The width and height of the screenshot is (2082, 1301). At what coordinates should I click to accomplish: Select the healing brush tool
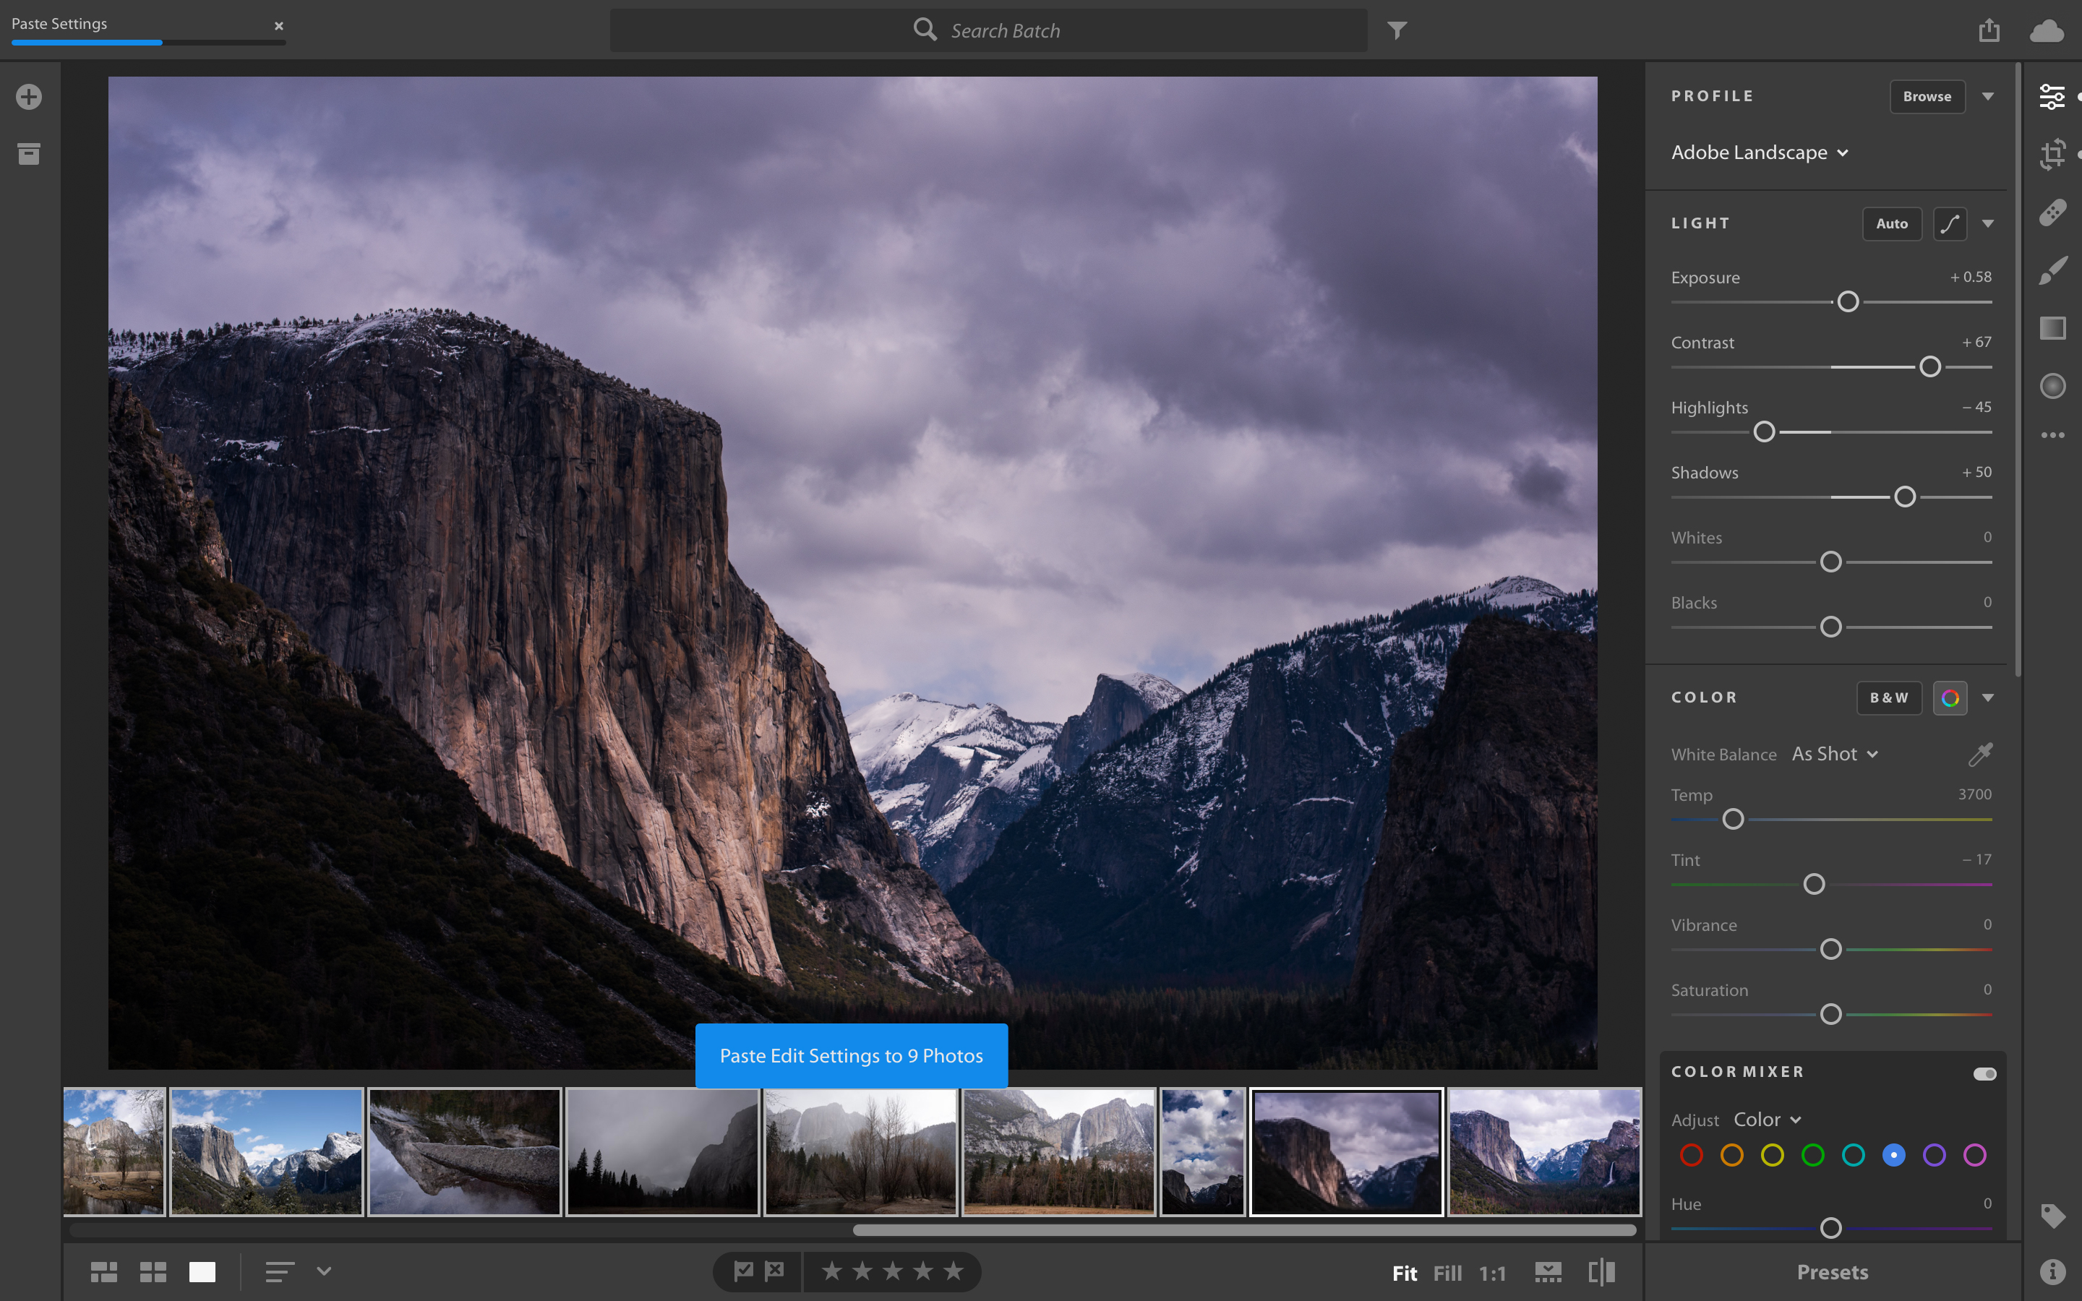point(2052,211)
